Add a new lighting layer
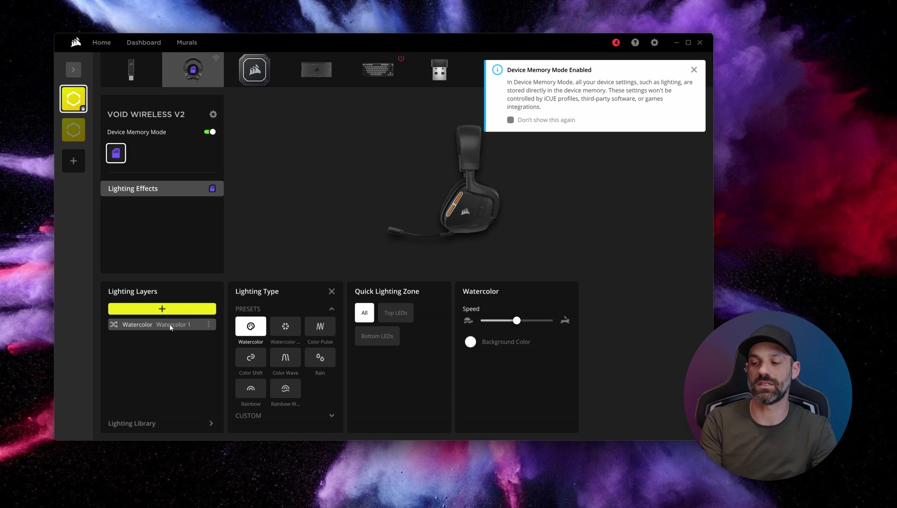Screen dimensions: 897x508 tap(162, 309)
